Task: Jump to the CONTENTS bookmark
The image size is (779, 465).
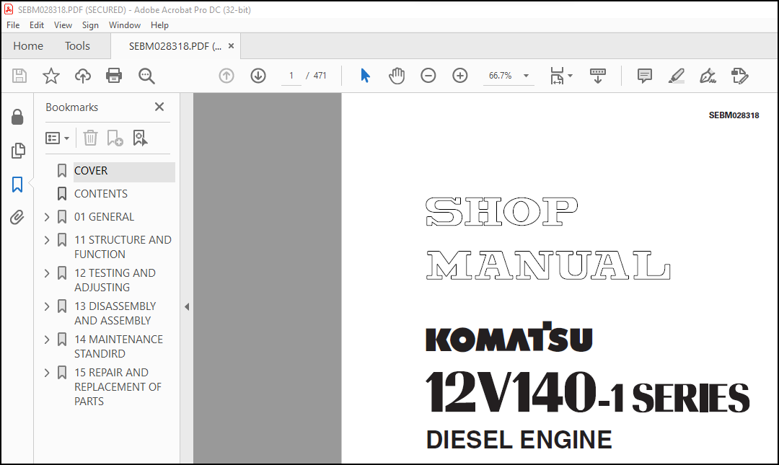Action: click(101, 194)
